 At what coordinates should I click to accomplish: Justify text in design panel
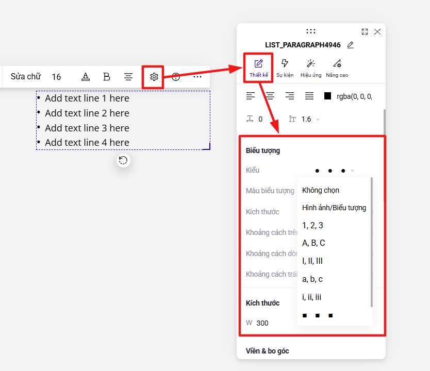pyautogui.click(x=309, y=96)
